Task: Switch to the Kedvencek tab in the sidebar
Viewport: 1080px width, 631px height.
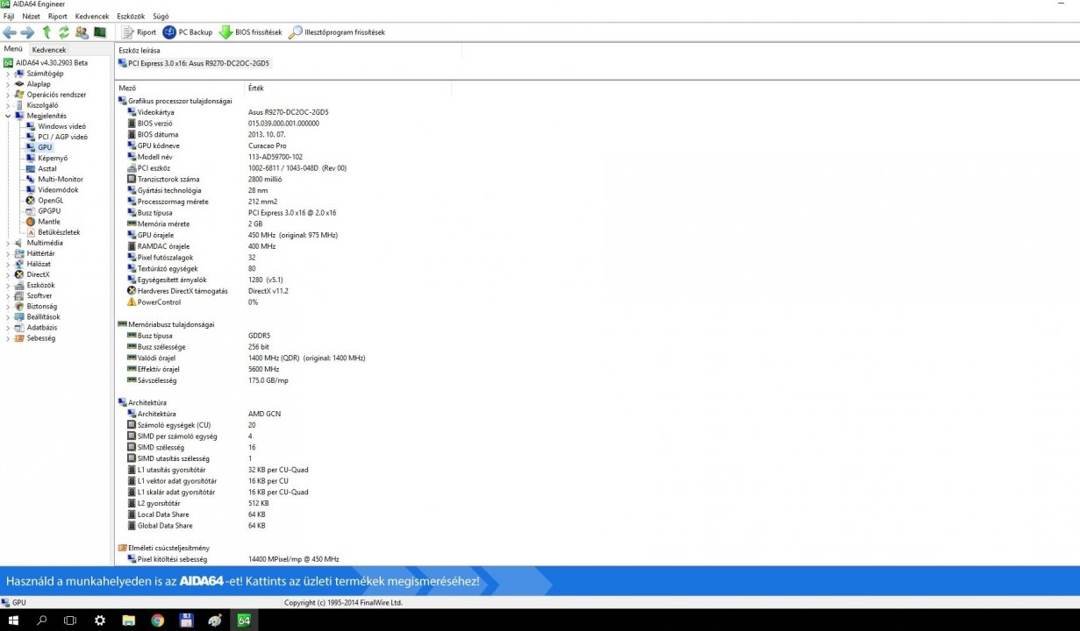Action: (x=49, y=50)
